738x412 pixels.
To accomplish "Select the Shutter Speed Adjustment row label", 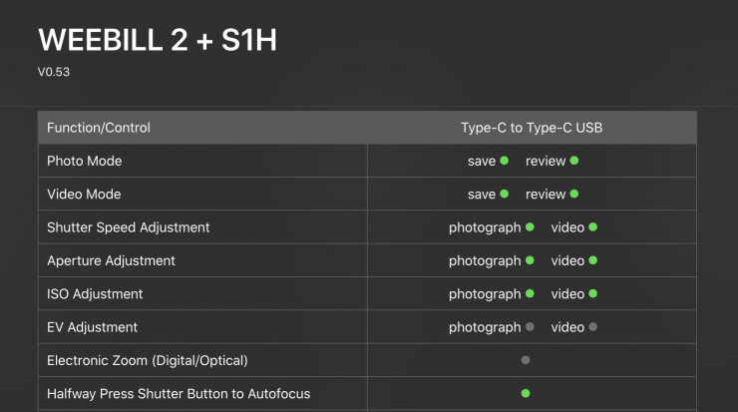I will (129, 227).
